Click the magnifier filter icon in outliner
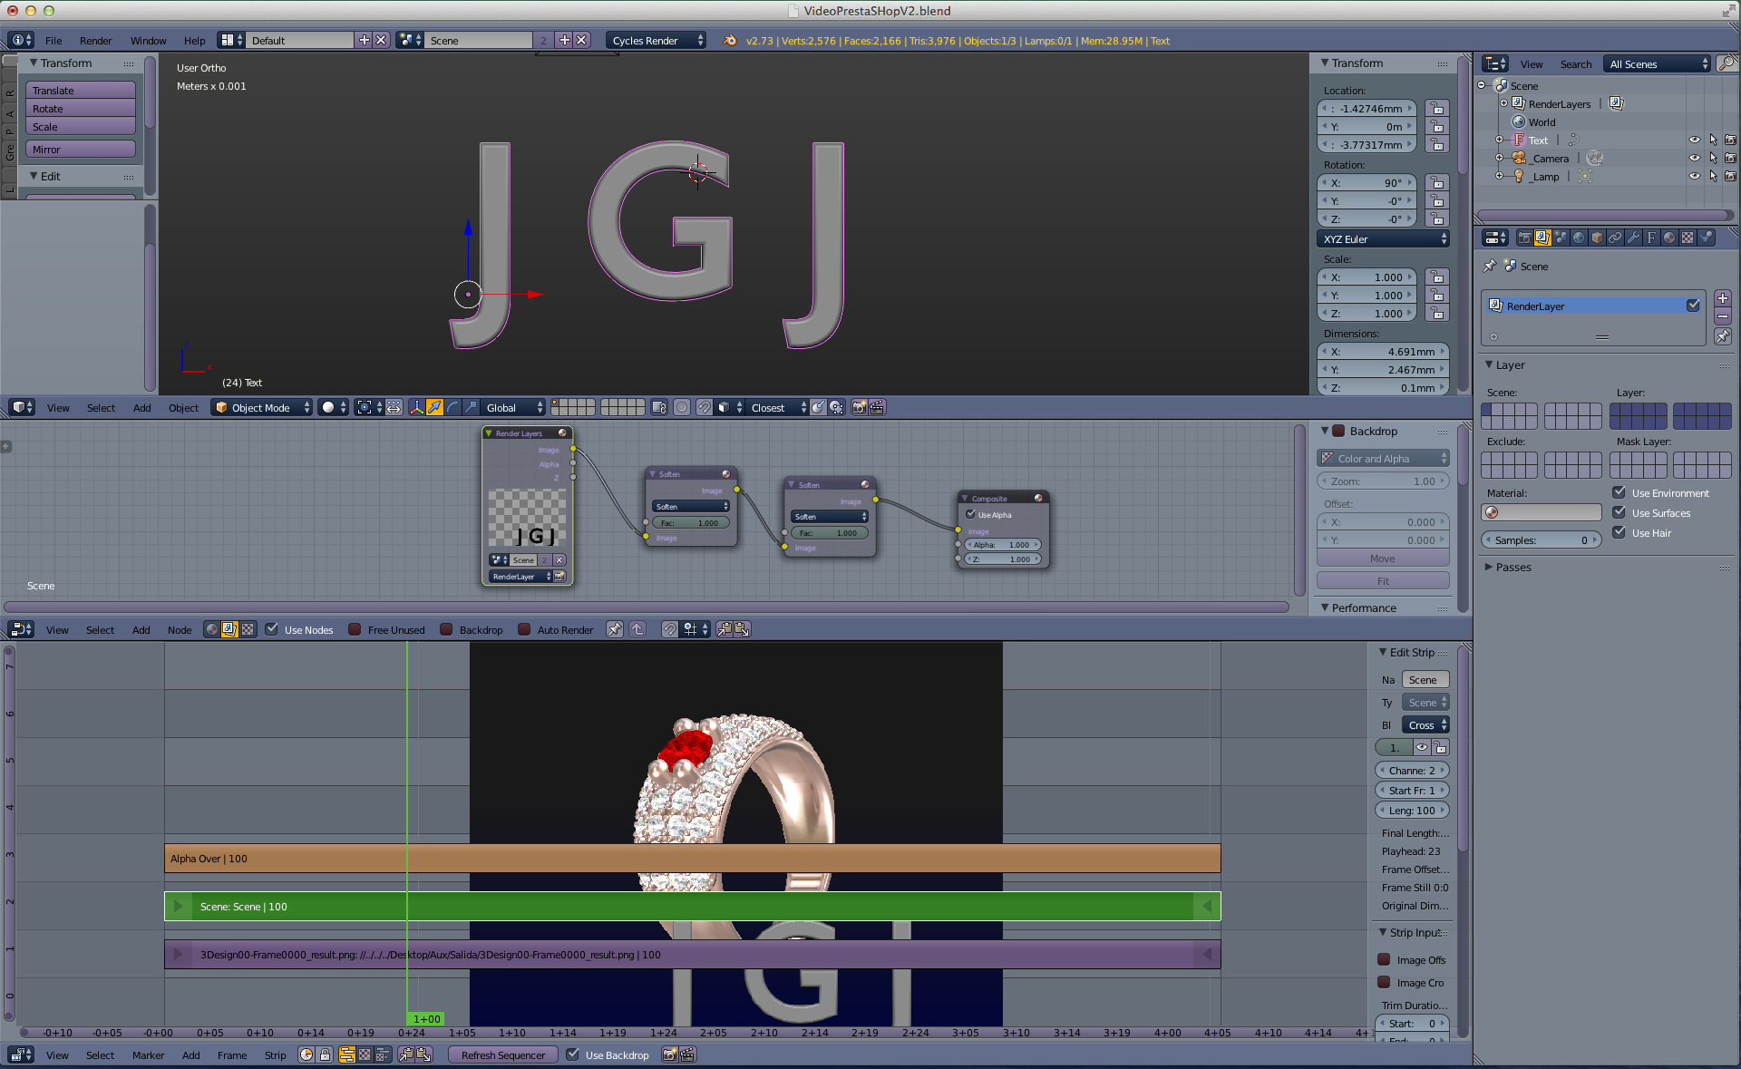 tap(1726, 63)
